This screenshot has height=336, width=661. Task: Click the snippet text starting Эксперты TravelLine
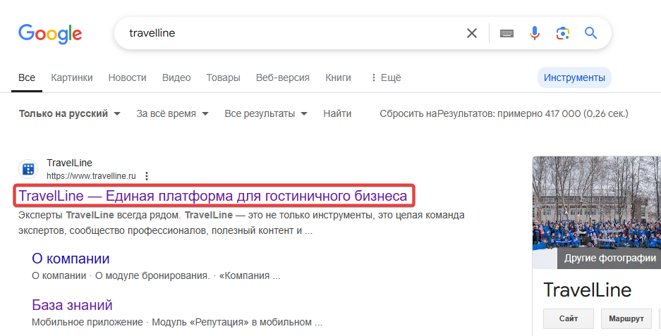tap(241, 223)
